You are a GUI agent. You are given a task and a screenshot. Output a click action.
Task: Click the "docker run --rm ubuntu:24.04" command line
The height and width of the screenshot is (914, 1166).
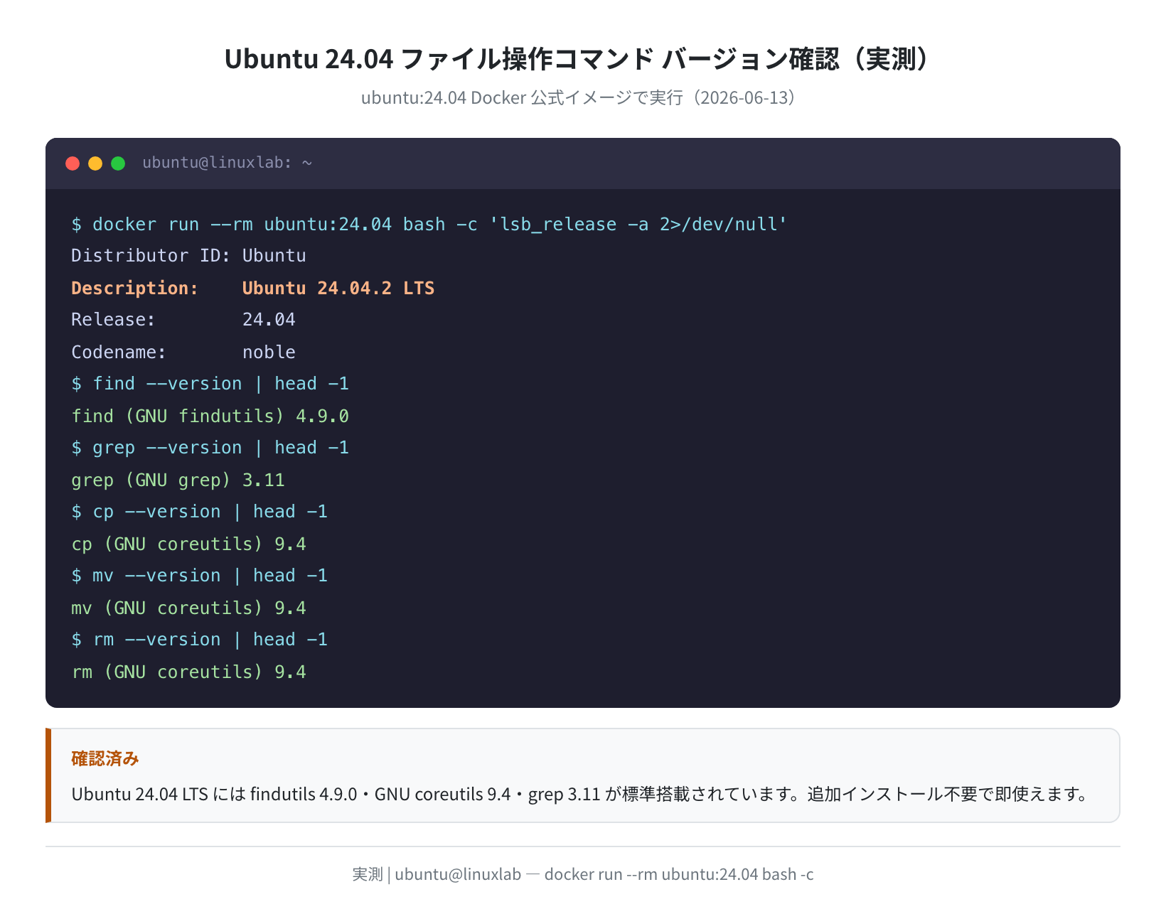(x=429, y=225)
